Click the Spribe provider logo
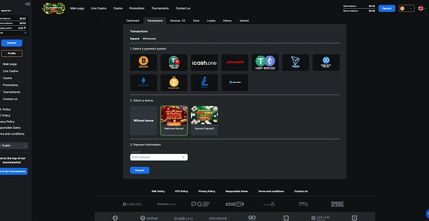Viewport: 429px width, 221px height. coord(337,204)
